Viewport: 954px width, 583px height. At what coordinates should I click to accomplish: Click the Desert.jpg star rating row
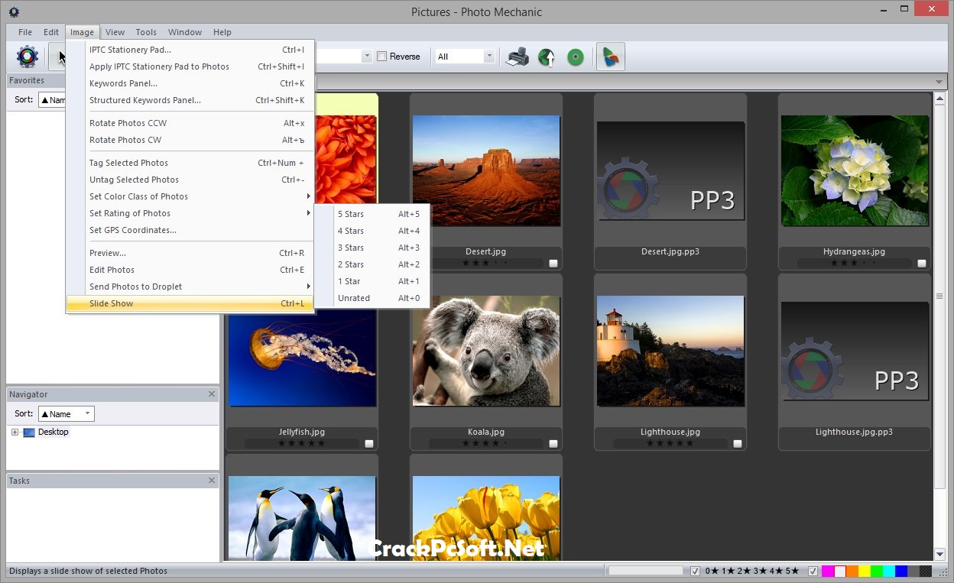click(x=486, y=264)
